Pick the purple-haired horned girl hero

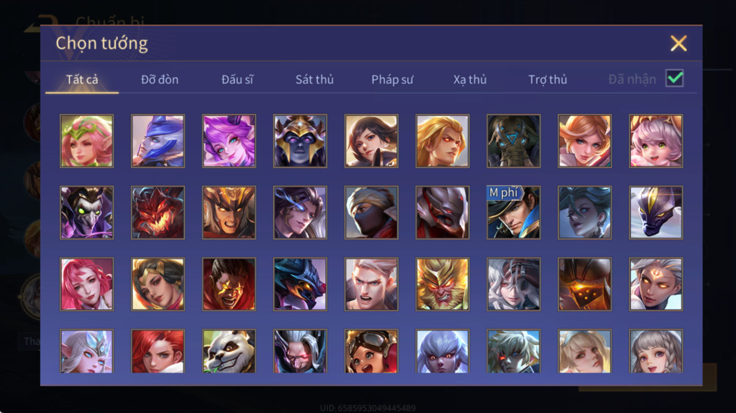click(x=229, y=141)
